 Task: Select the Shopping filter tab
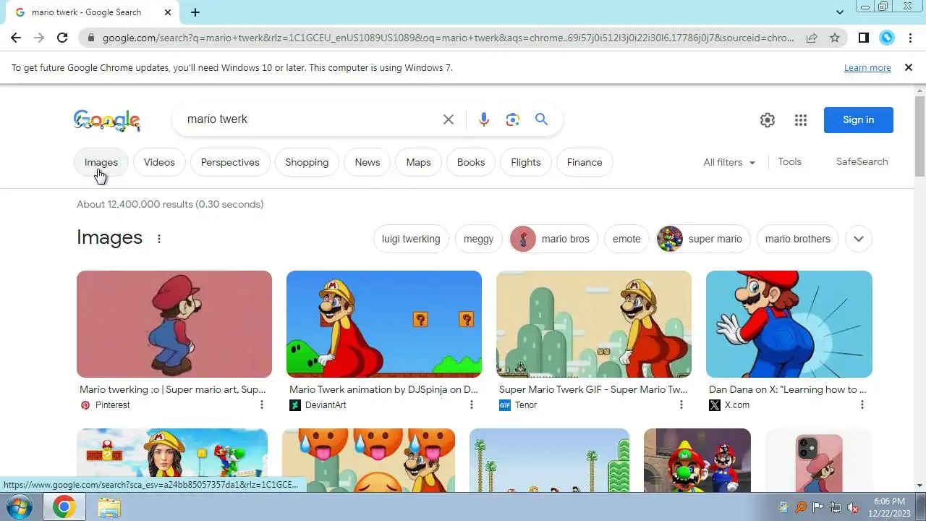coord(307,162)
